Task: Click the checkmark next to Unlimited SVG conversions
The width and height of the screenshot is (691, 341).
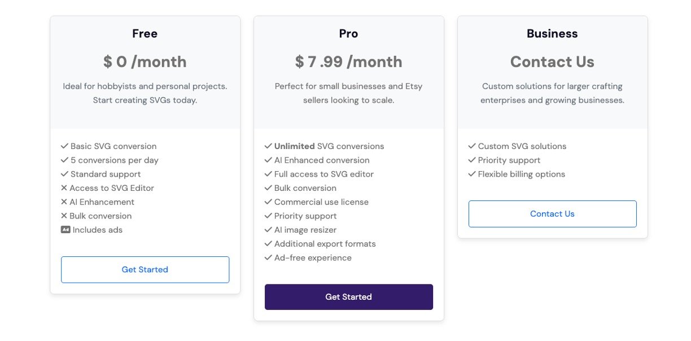Action: tap(268, 146)
